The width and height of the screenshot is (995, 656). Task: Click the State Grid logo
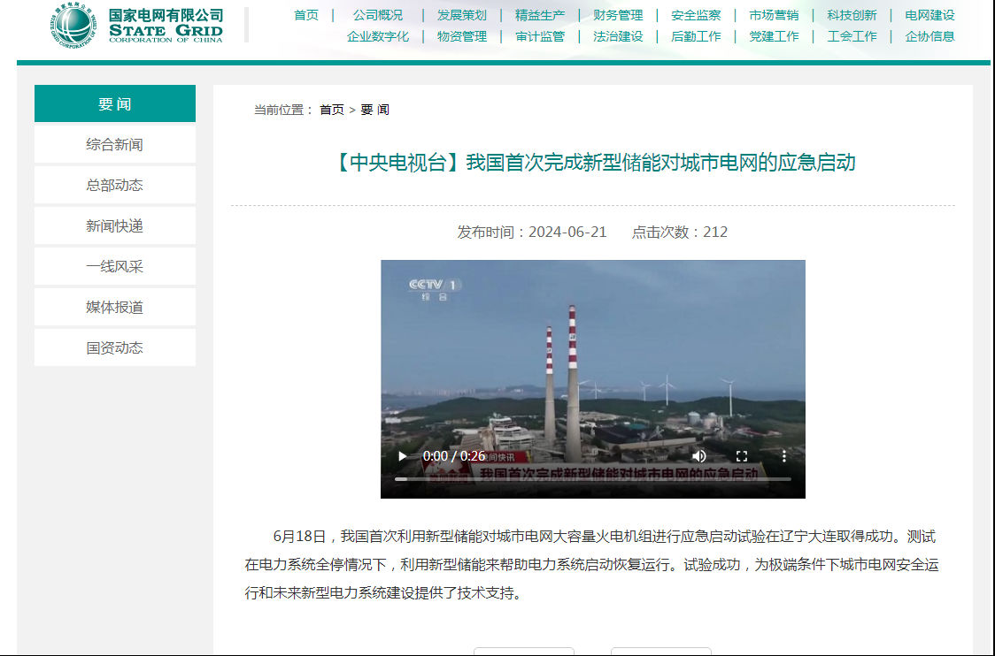[137, 25]
